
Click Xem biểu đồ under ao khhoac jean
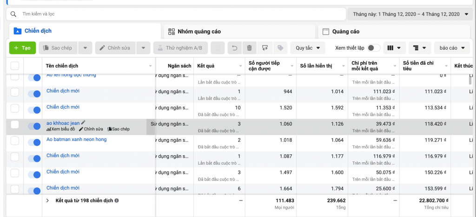[60, 129]
